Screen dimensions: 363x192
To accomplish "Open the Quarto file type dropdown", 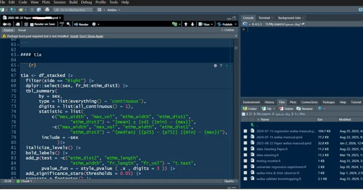I will (231, 181).
